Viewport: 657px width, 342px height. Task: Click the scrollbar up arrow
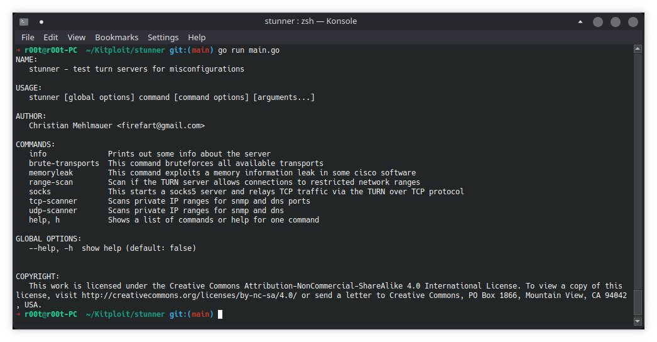click(638, 48)
